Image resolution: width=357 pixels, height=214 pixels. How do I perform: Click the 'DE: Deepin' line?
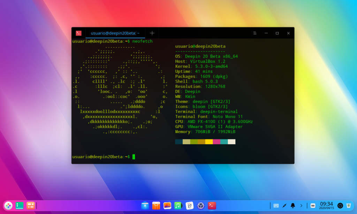click(188, 91)
